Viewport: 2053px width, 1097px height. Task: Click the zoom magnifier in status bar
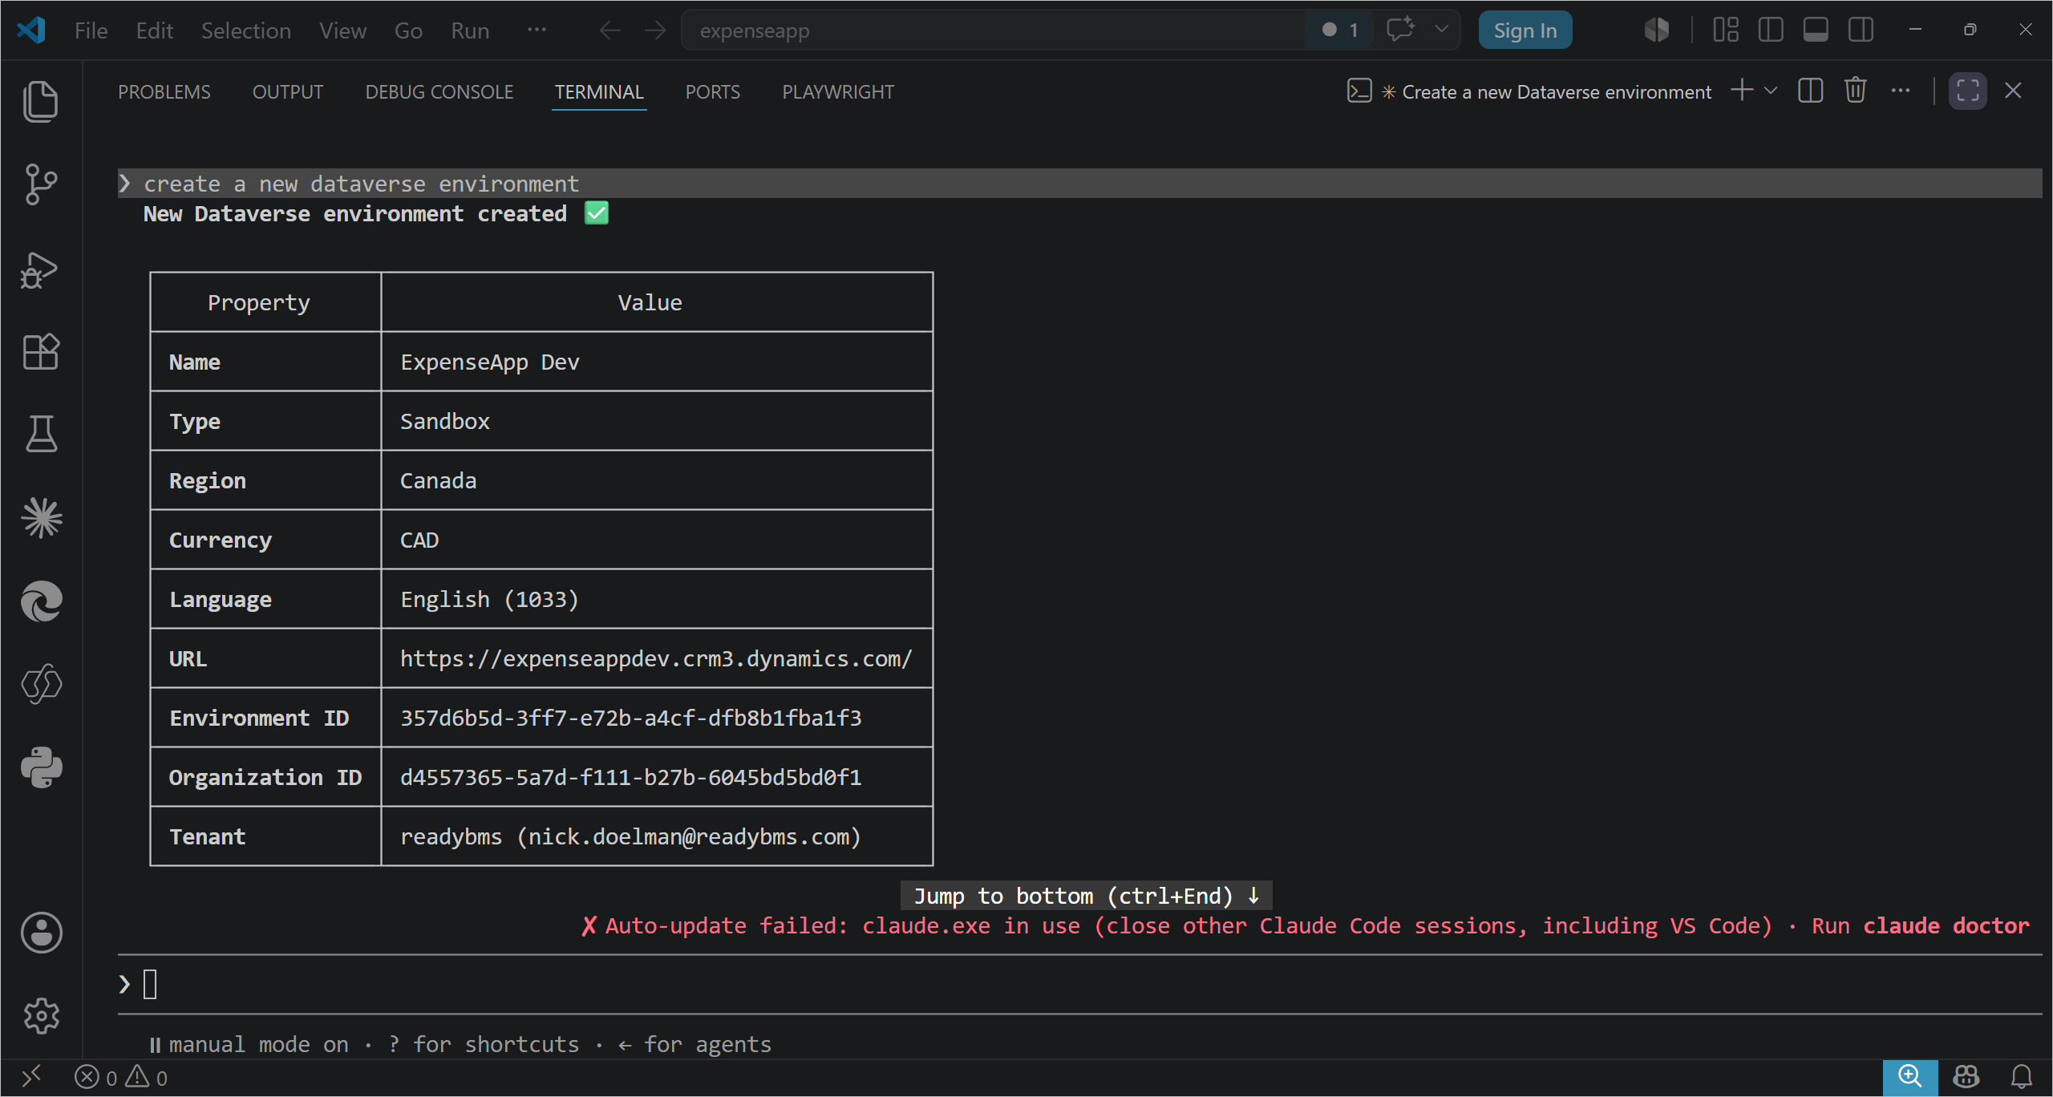1909,1077
